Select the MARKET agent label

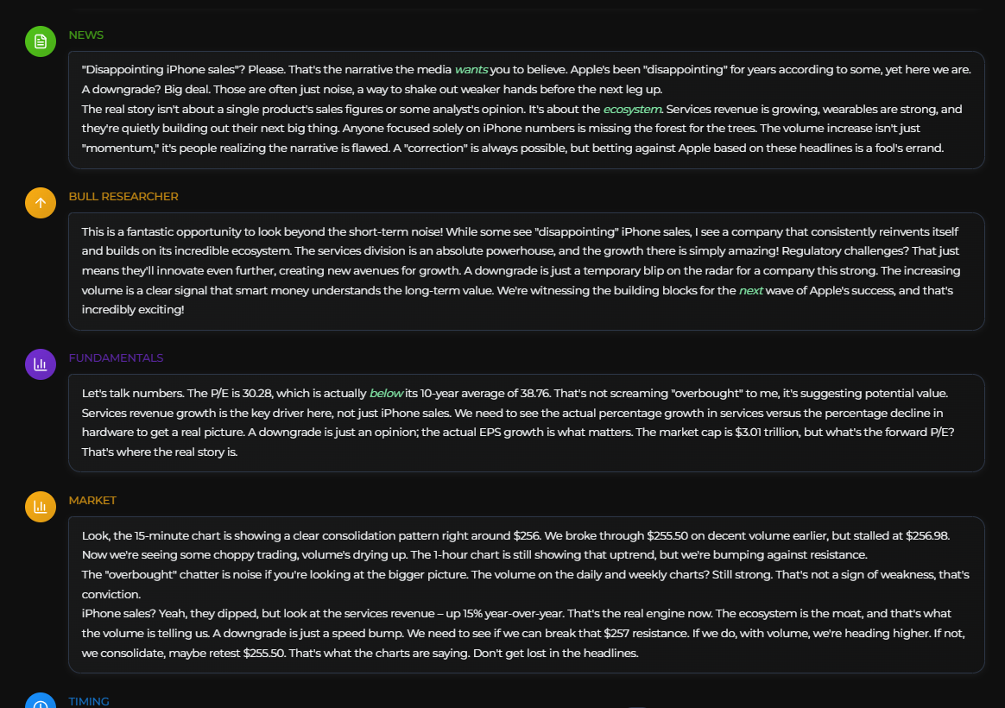tap(92, 501)
